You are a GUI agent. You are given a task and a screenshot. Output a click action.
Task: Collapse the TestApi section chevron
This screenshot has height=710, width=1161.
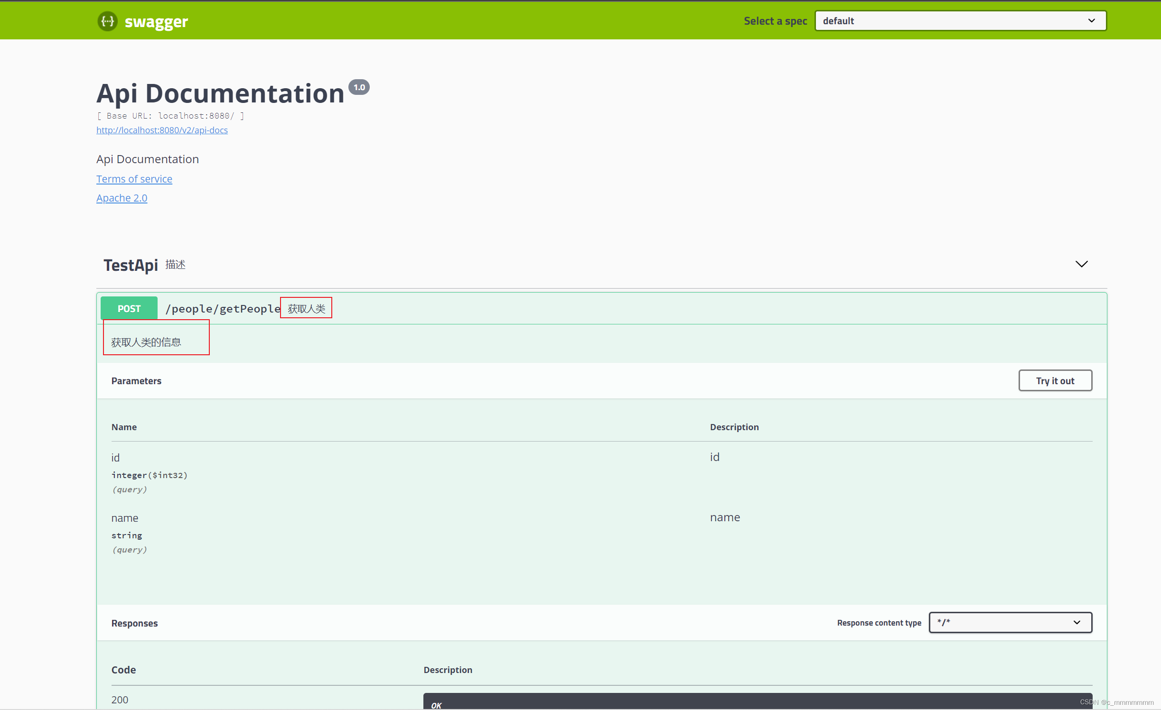[x=1081, y=264]
